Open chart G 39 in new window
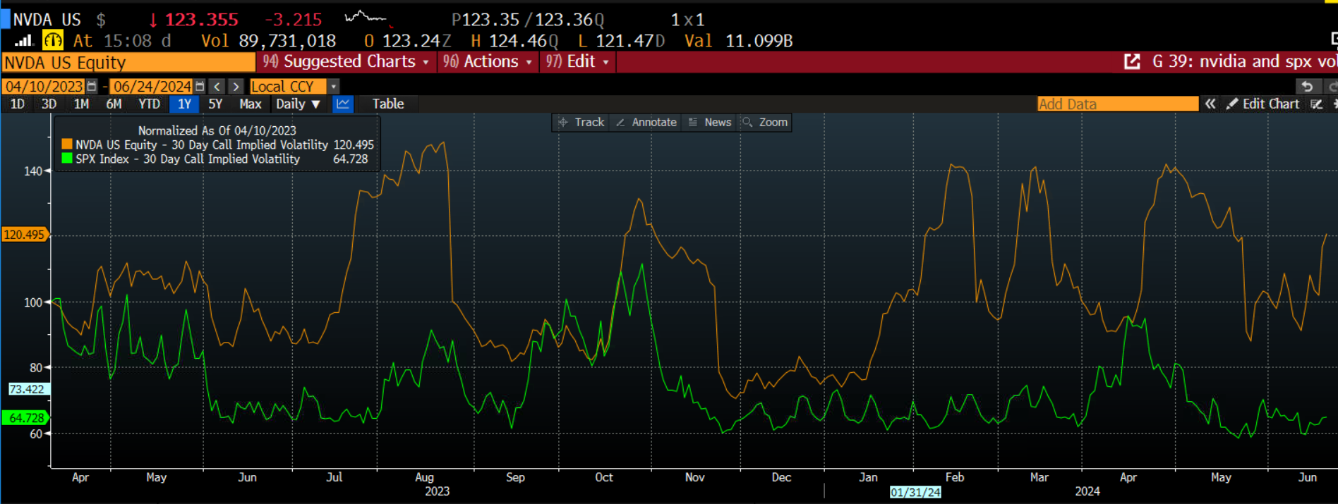 click(1132, 61)
